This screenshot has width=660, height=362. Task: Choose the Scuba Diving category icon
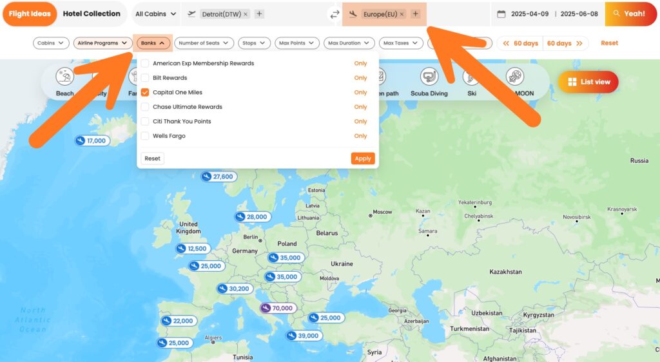tap(429, 77)
